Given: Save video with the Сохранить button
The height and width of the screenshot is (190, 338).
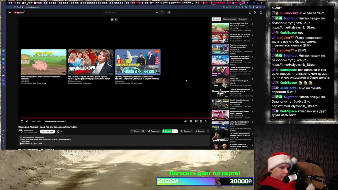Looking at the screenshot, I should [x=186, y=131].
